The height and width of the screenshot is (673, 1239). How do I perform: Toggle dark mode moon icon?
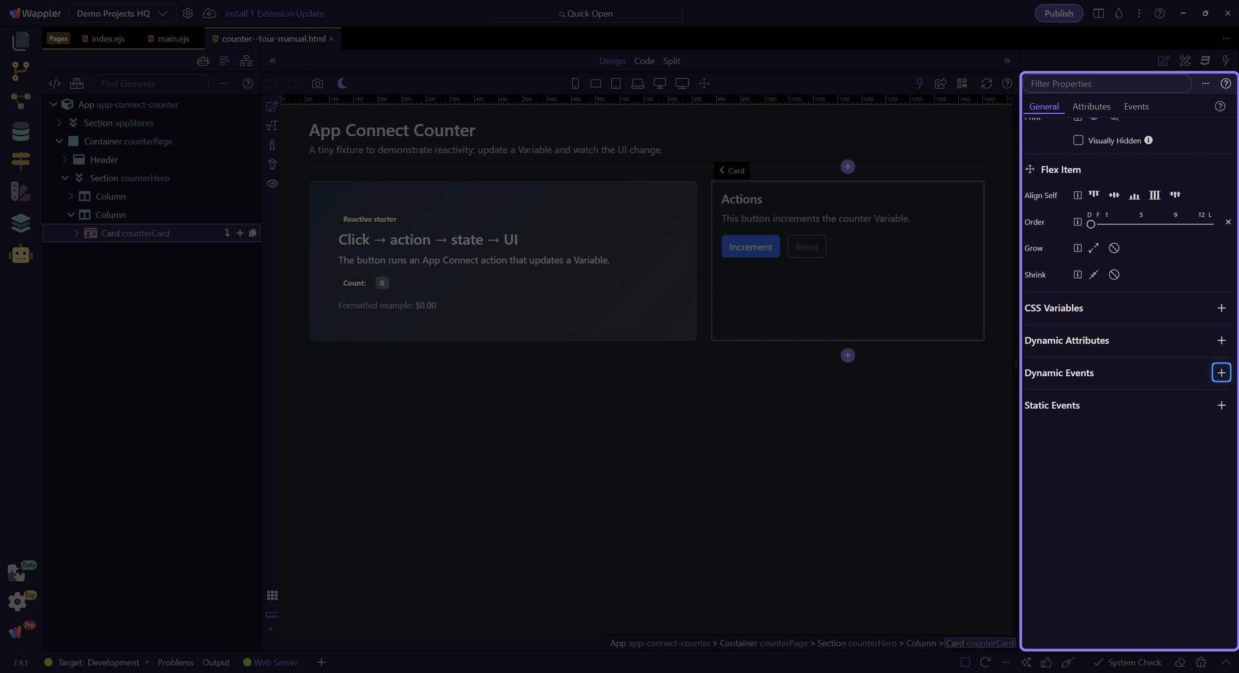point(342,84)
